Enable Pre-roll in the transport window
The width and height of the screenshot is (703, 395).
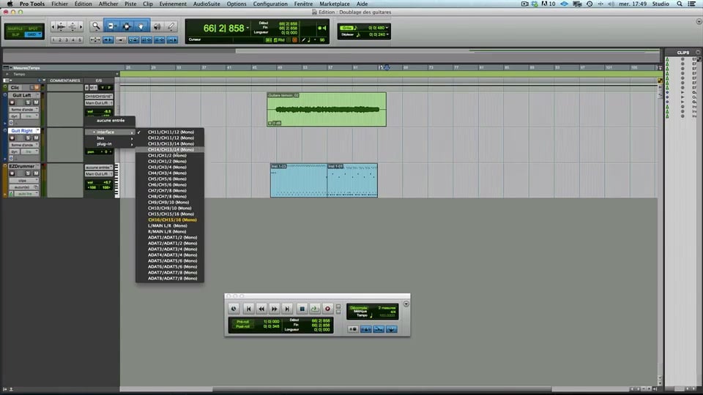(x=242, y=320)
